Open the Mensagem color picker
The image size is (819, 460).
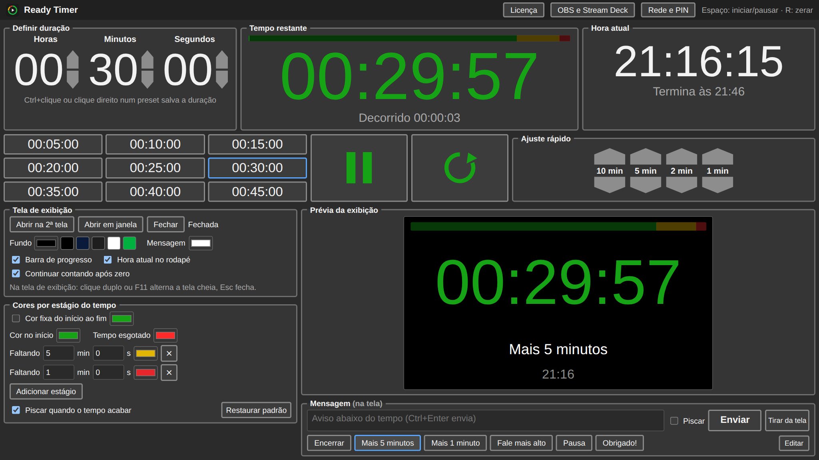[x=201, y=243]
